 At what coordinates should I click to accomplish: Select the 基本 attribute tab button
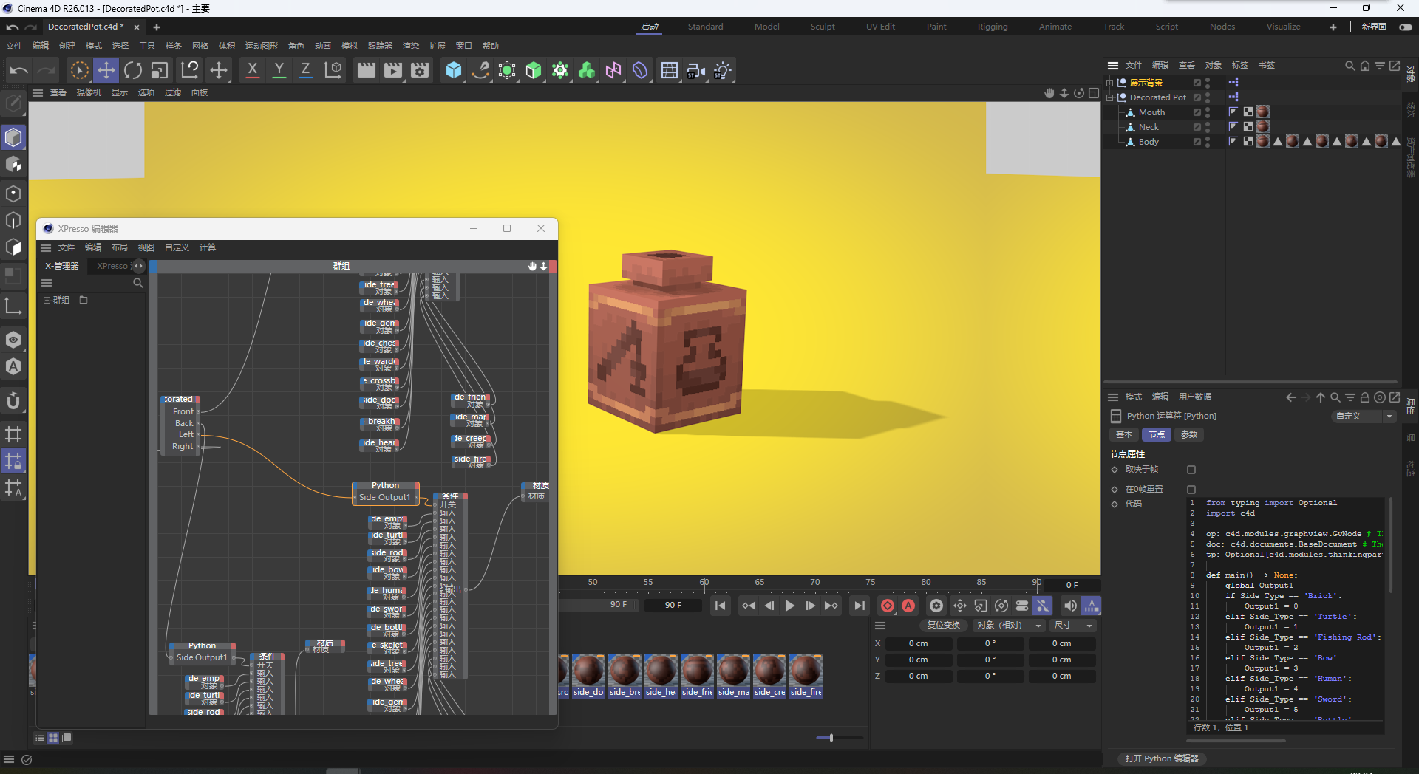(x=1124, y=435)
